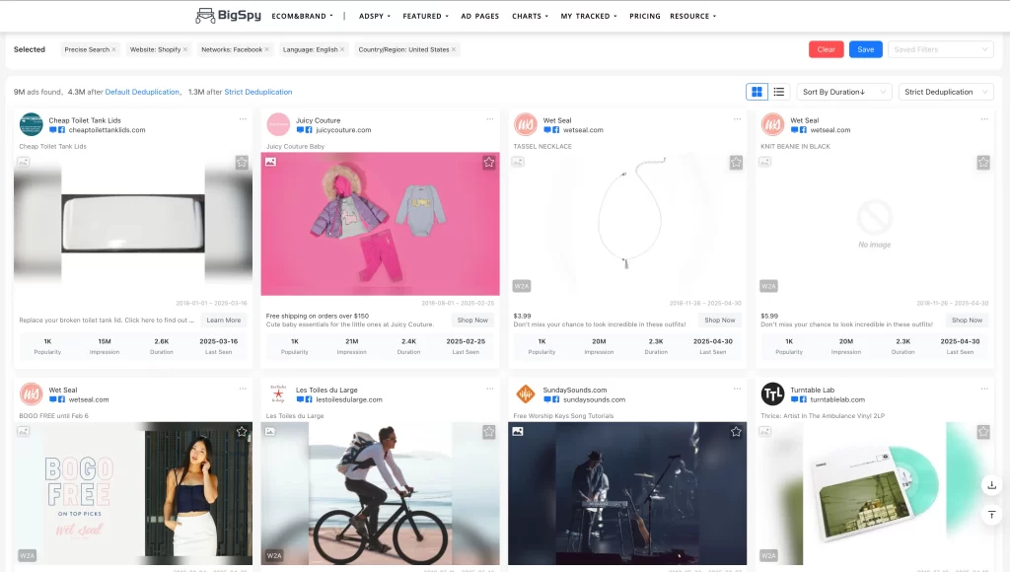Favorite the Juicy Couture Baby ad
The image size is (1010, 572).
tap(489, 163)
